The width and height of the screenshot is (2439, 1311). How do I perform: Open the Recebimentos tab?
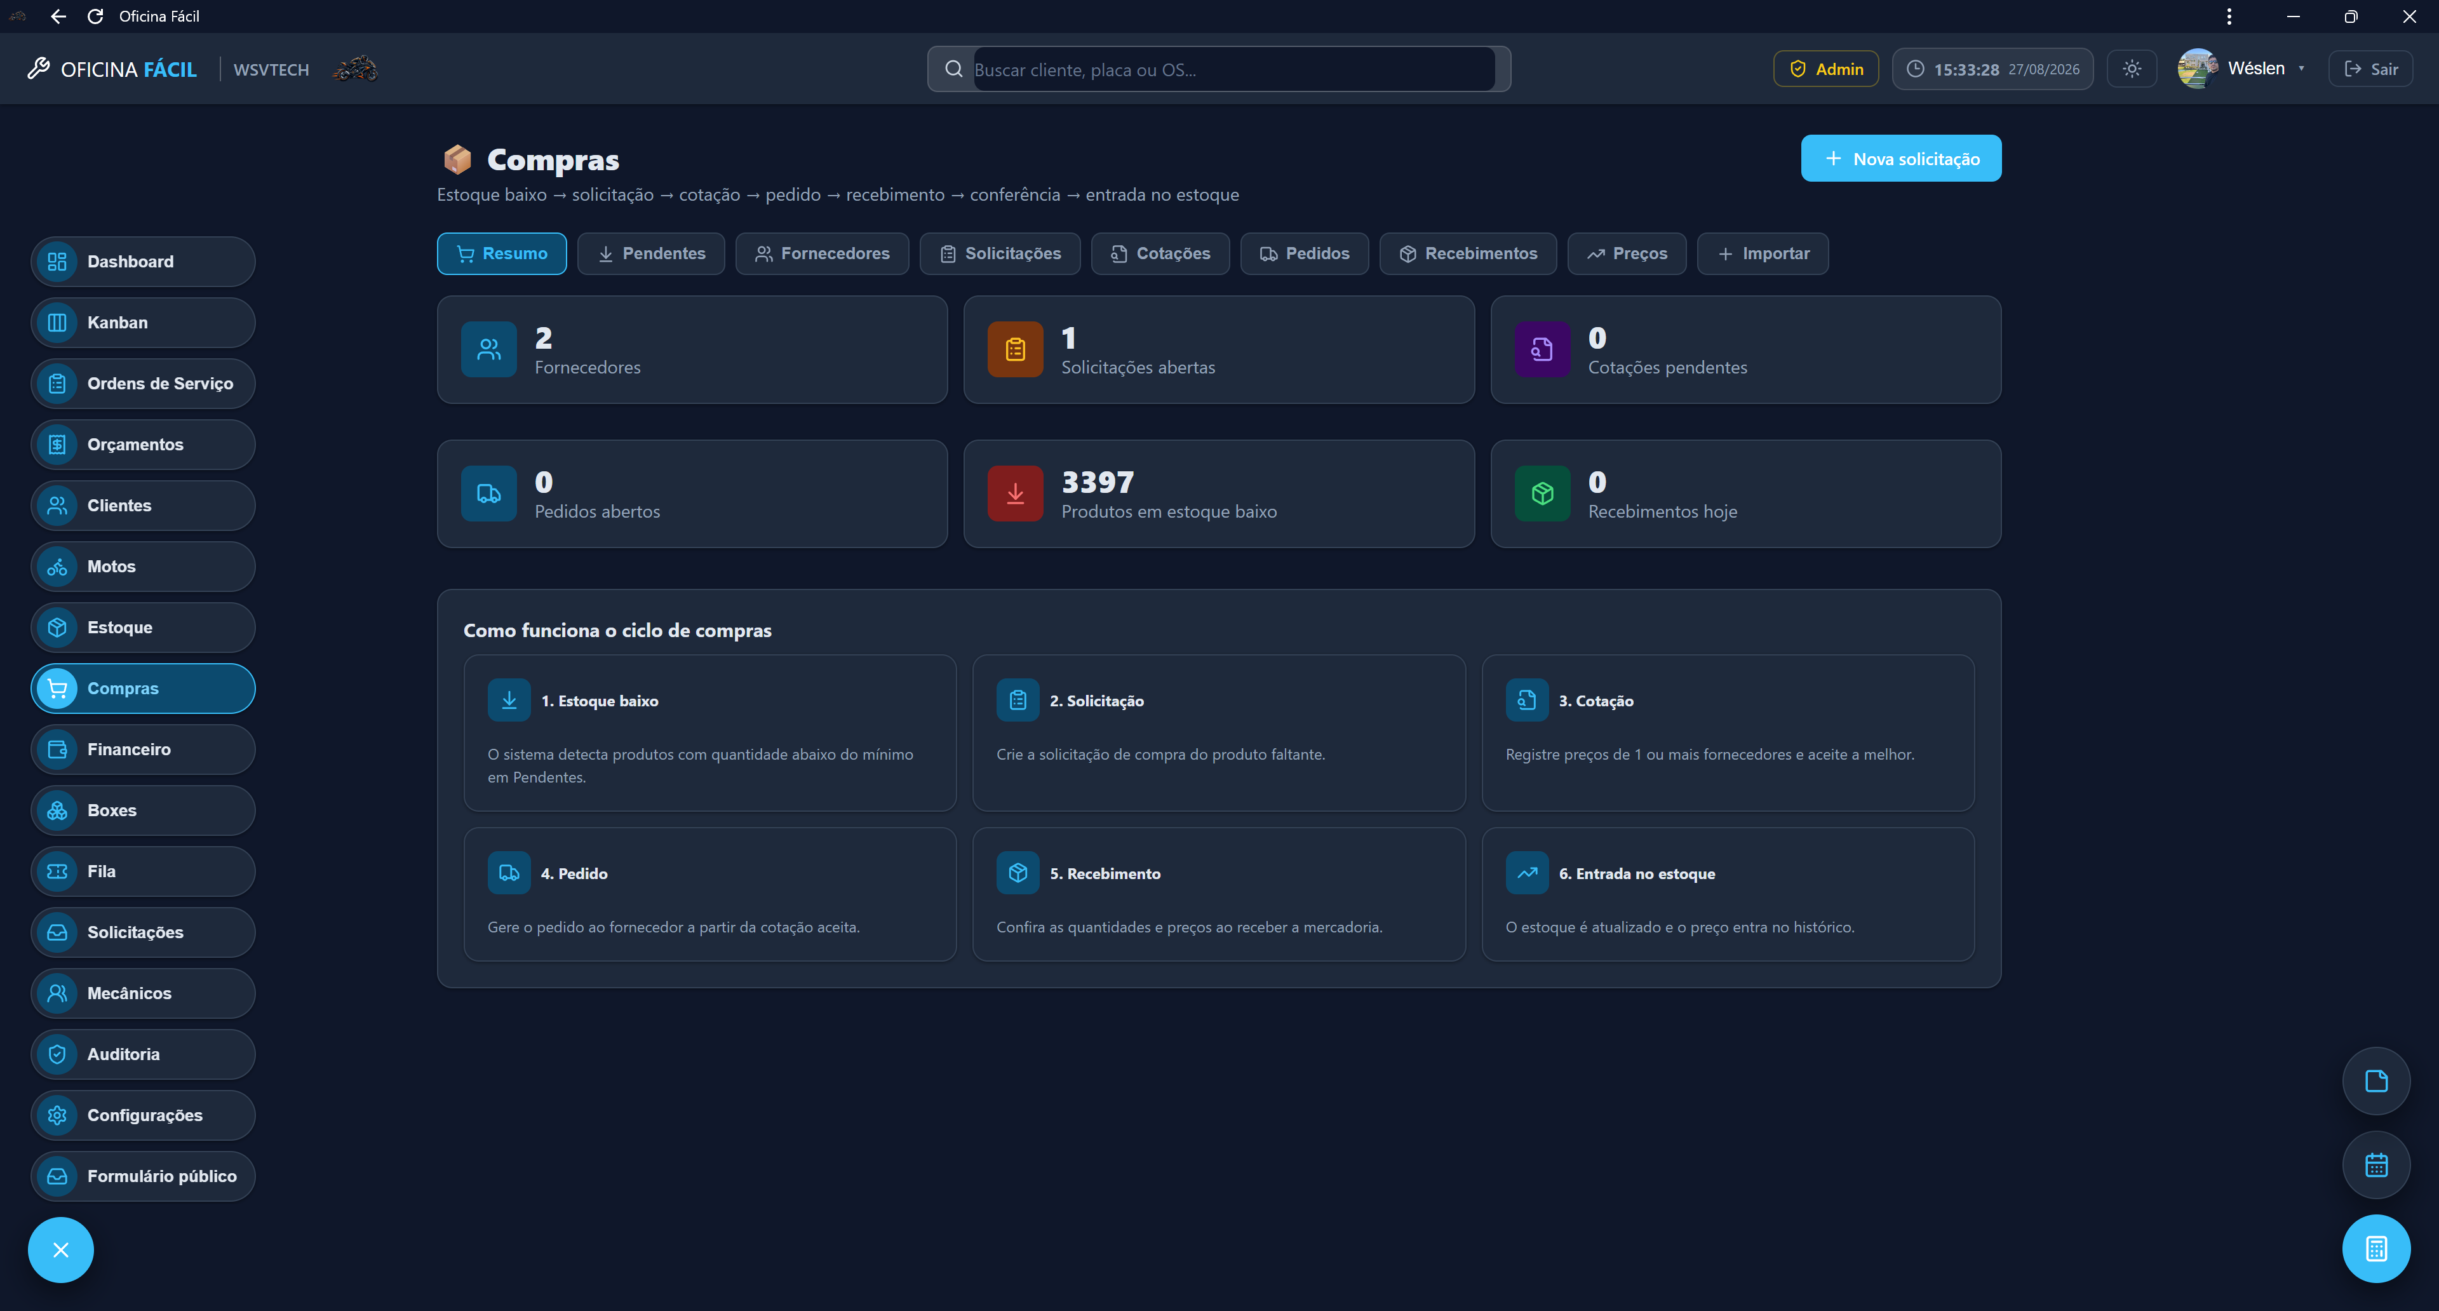click(1468, 253)
